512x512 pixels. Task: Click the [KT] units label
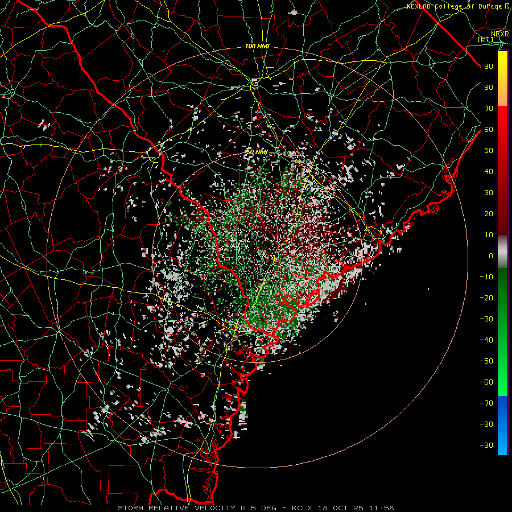click(x=486, y=39)
